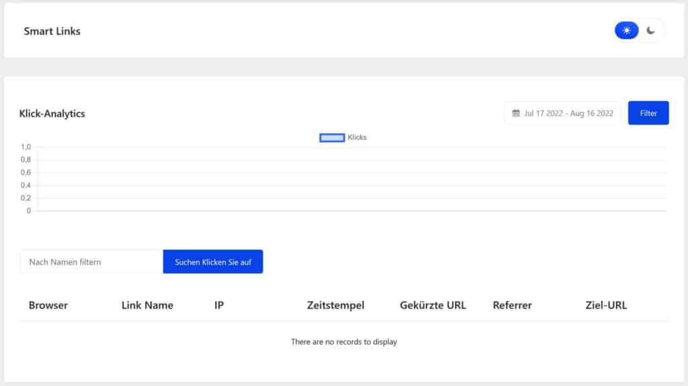Click the blue Filter button
The image size is (688, 386).
648,113
